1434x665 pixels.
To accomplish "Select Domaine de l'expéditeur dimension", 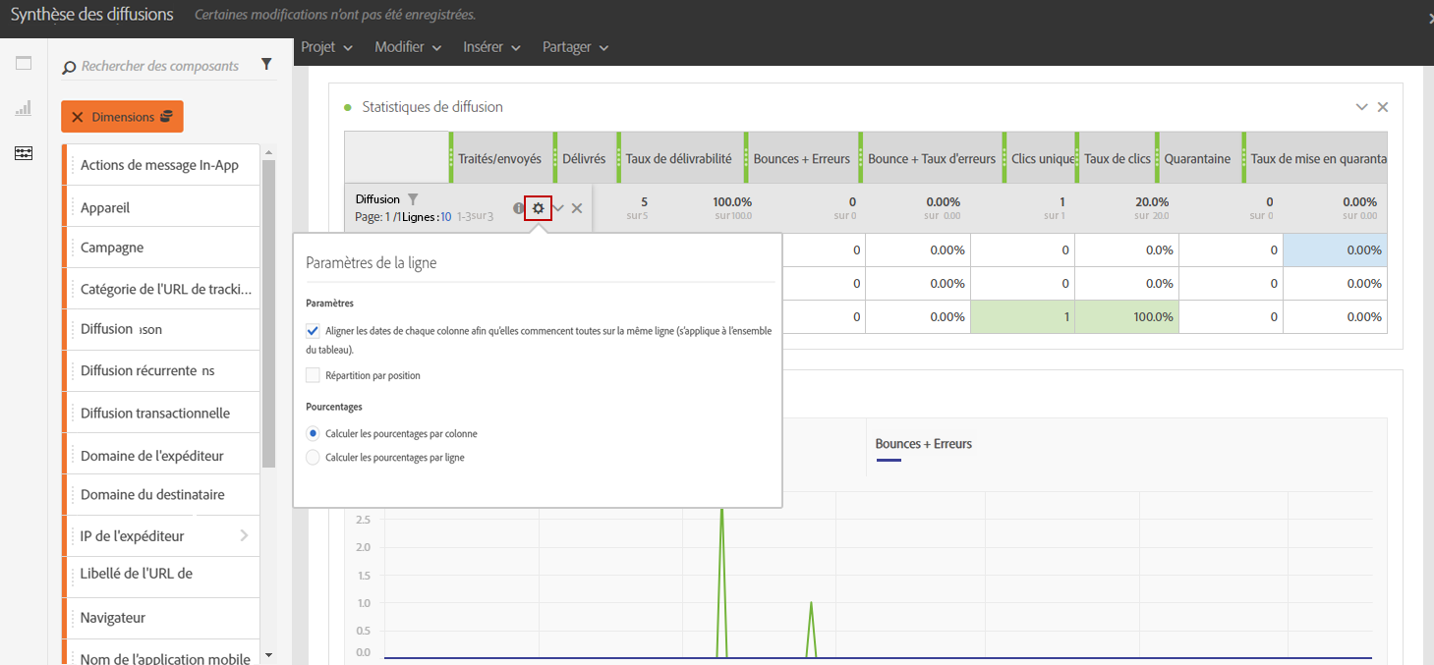I will coord(160,455).
